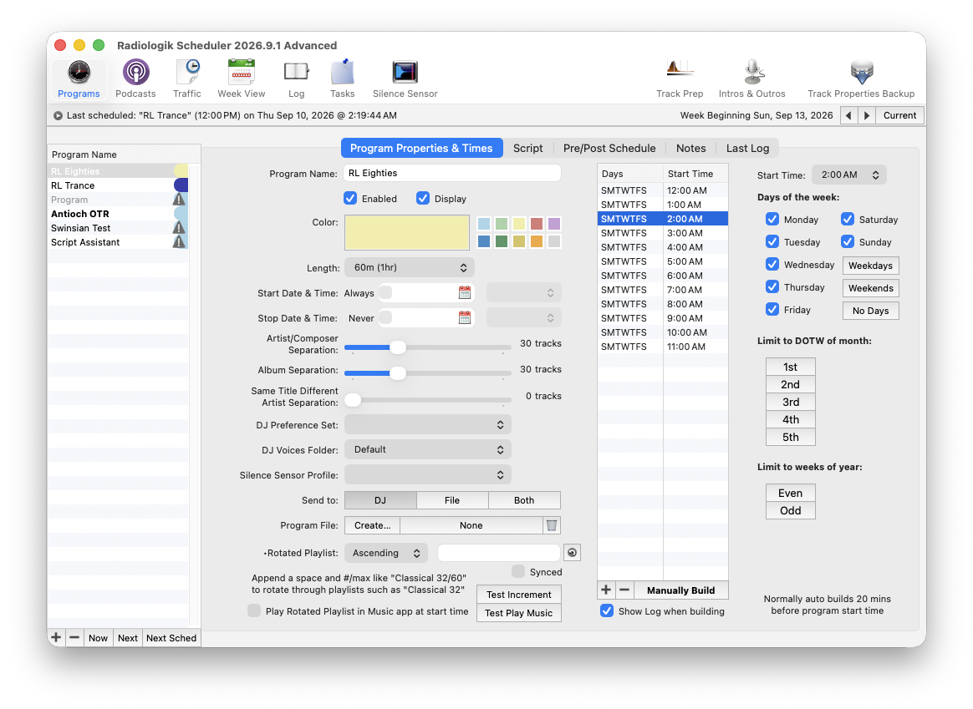Image resolution: width=973 pixels, height=709 pixels.
Task: Open Intros & Outros microphone icon
Action: pos(752,78)
